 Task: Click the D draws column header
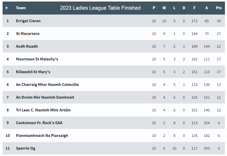tap(184, 8)
